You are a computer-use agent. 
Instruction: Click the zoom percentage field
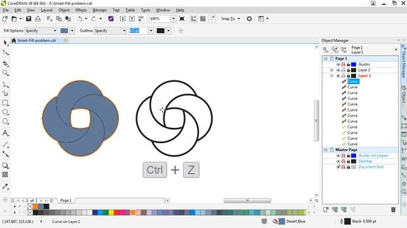click(x=160, y=18)
